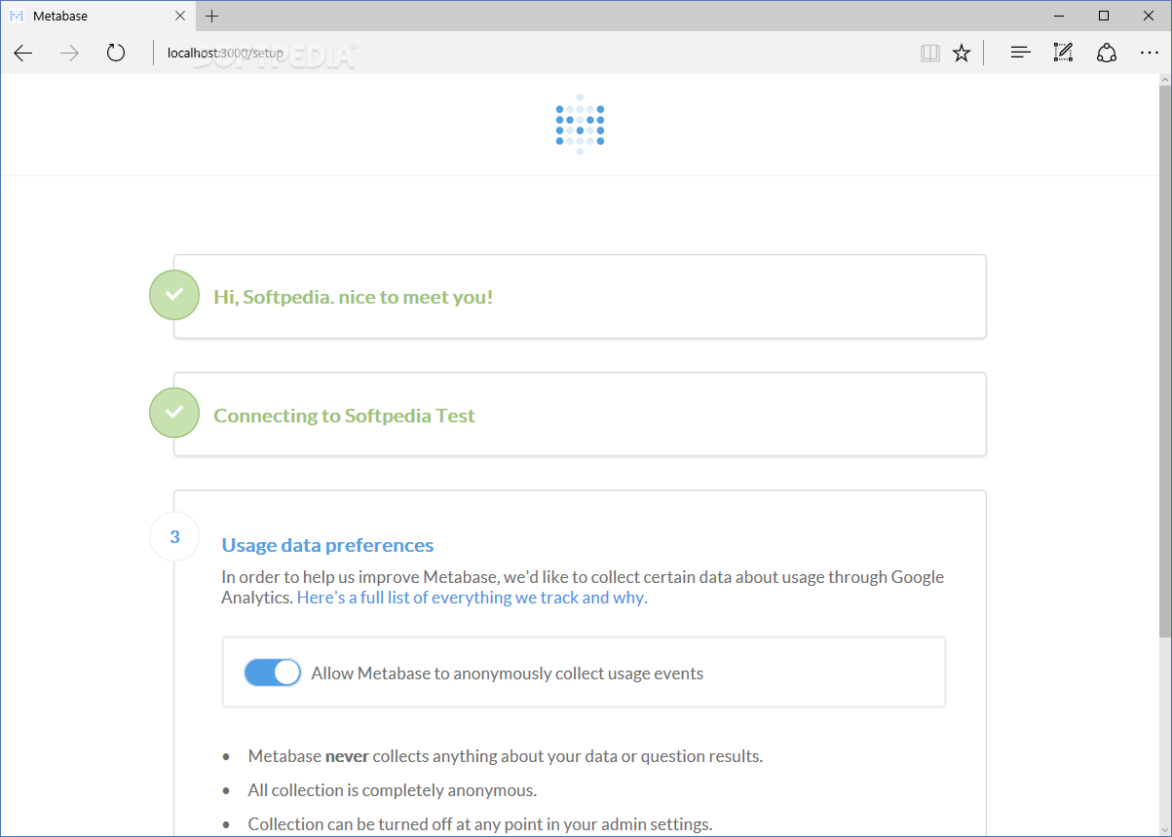Click 'All collection is completely anonymous.' text
The width and height of the screenshot is (1172, 837).
pyautogui.click(x=393, y=790)
